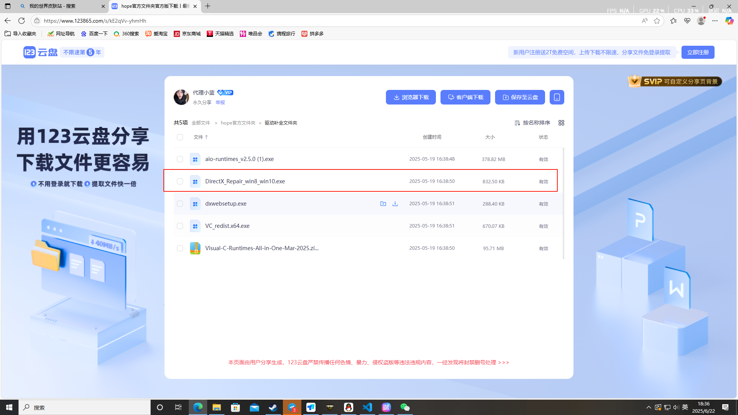Refresh the page with reload icon
The width and height of the screenshot is (738, 415).
click(22, 21)
